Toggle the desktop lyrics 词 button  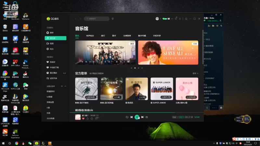click(192, 117)
